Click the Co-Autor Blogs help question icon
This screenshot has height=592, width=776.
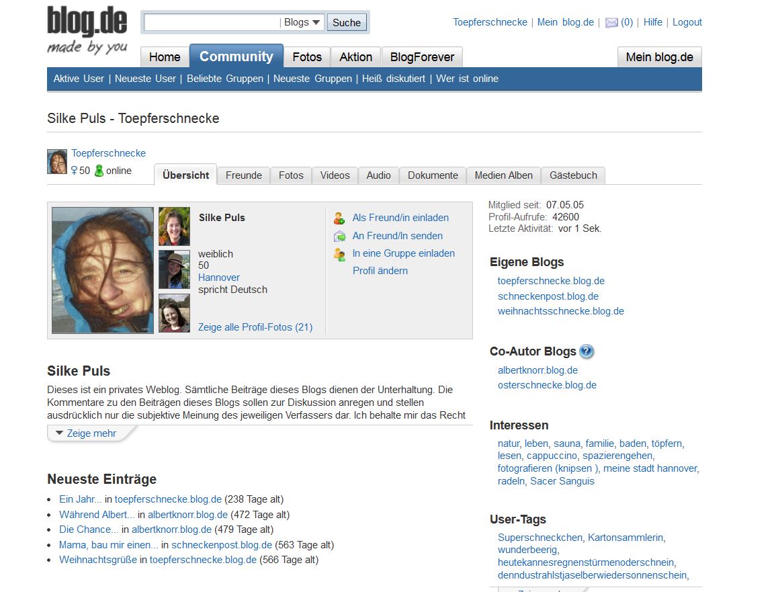tap(586, 351)
